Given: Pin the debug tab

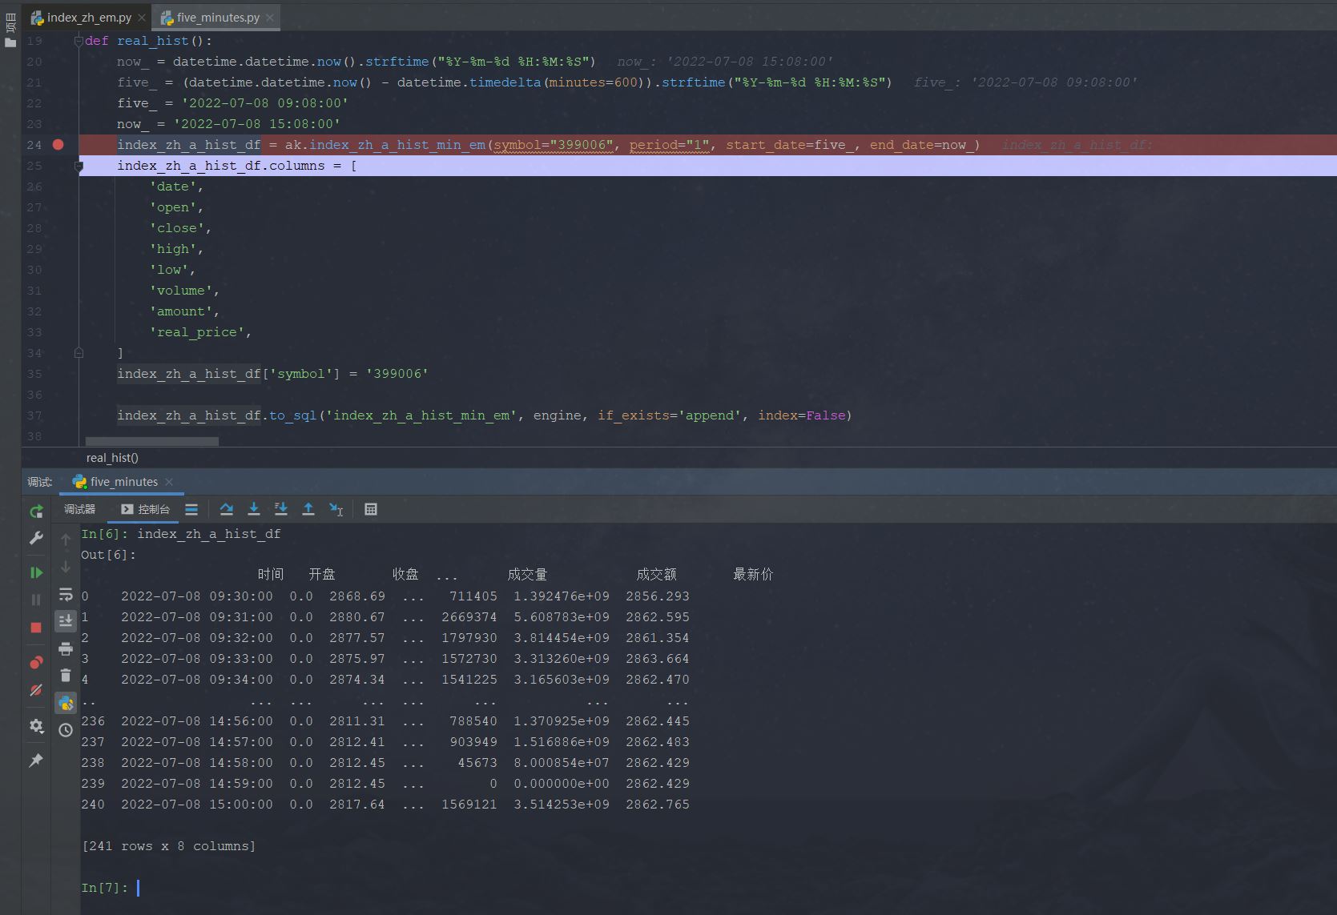Looking at the screenshot, I should [36, 760].
